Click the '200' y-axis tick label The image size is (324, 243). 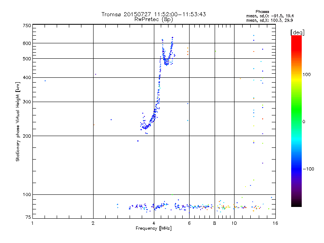27,136
